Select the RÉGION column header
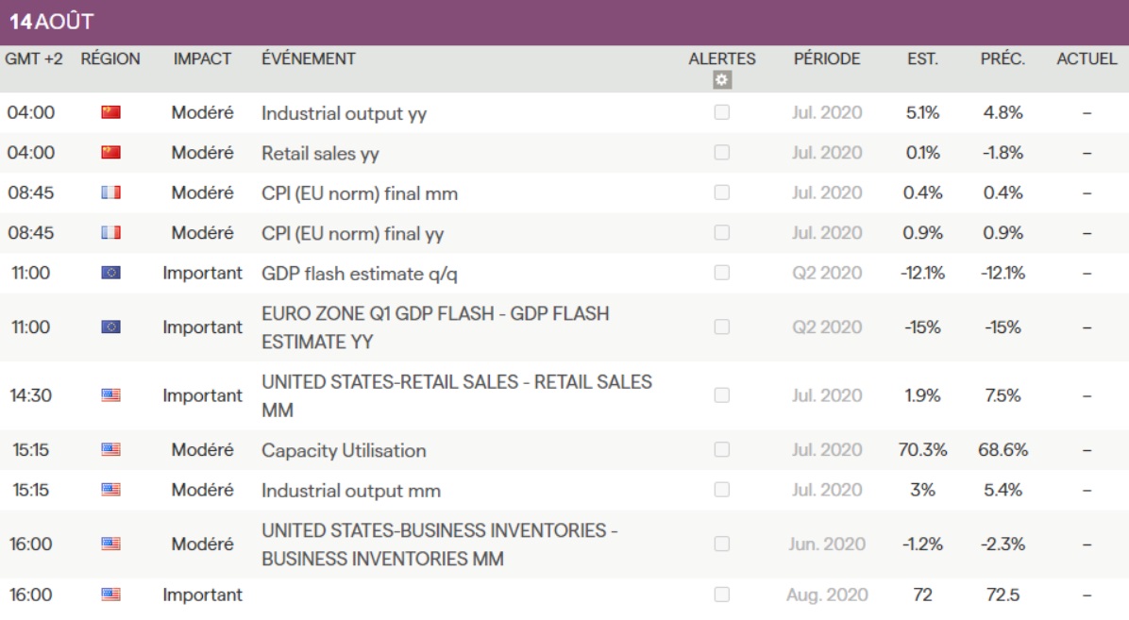Viewport: 1129px width, 620px height. (110, 59)
